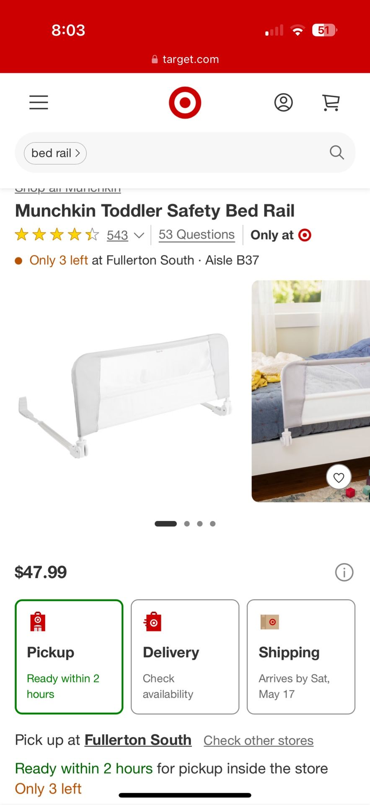Jump to second image carousel dot
The height and width of the screenshot is (805, 370).
coord(187,524)
